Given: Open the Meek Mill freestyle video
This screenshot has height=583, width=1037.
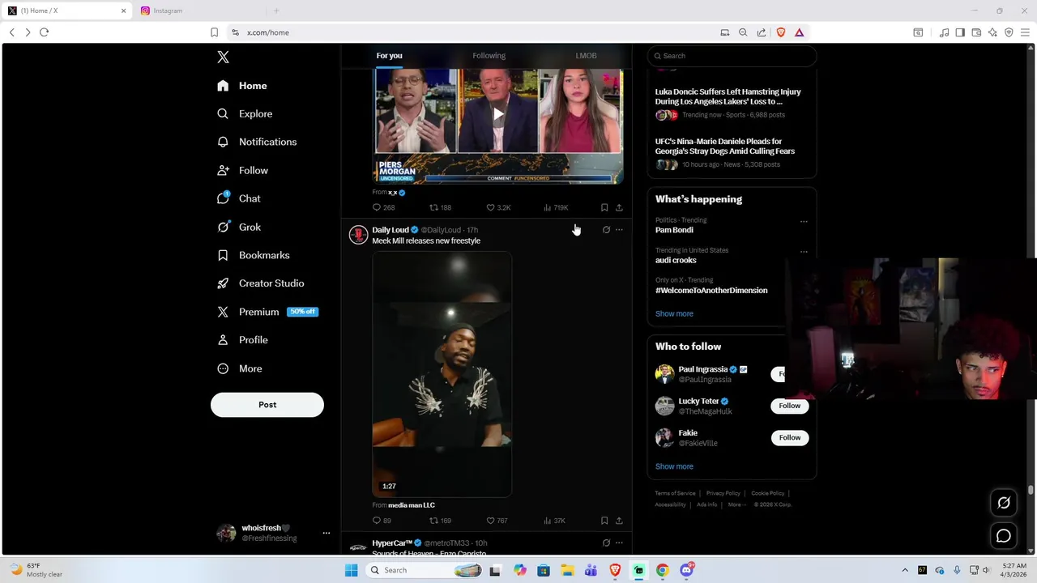Looking at the screenshot, I should (x=442, y=374).
